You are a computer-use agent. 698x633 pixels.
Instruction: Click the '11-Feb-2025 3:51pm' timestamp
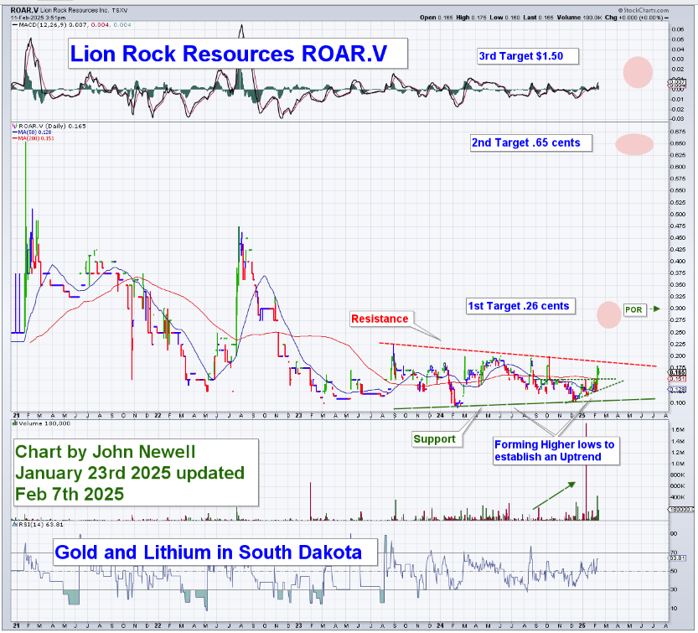(39, 18)
